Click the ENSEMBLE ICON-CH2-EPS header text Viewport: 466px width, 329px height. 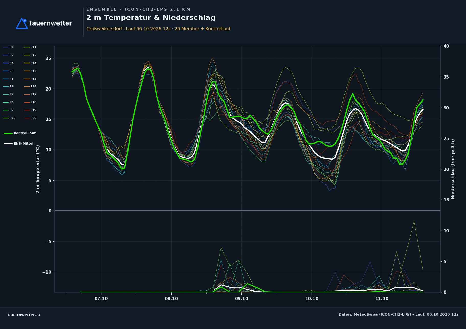tap(138, 9)
